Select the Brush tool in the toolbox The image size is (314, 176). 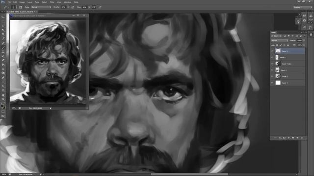(x=3, y=47)
